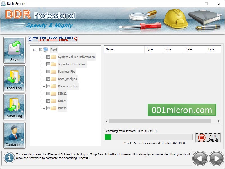Click the folder icon next to DIR35
Image resolution: width=225 pixels, height=169 pixels.
coord(53,108)
